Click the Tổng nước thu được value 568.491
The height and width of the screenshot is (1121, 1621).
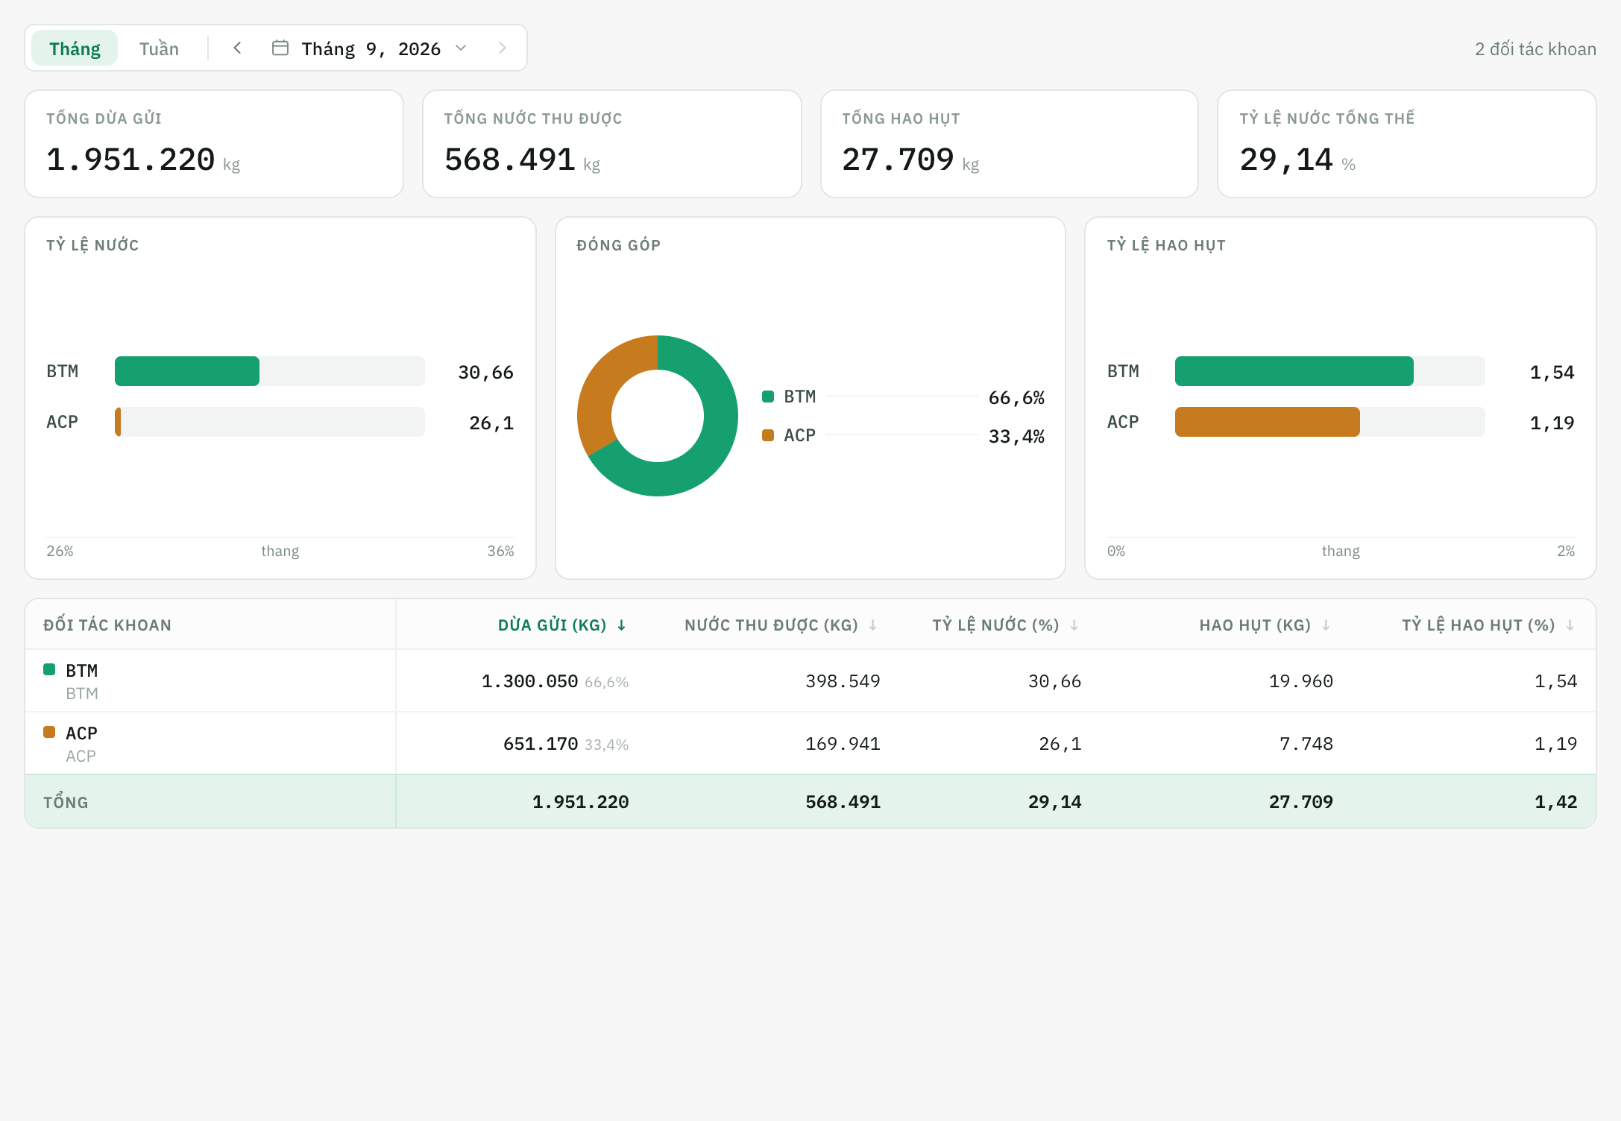(510, 160)
